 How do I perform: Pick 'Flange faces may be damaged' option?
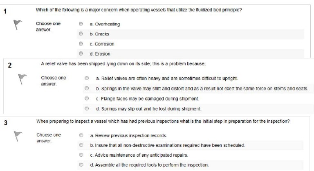click(x=87, y=99)
